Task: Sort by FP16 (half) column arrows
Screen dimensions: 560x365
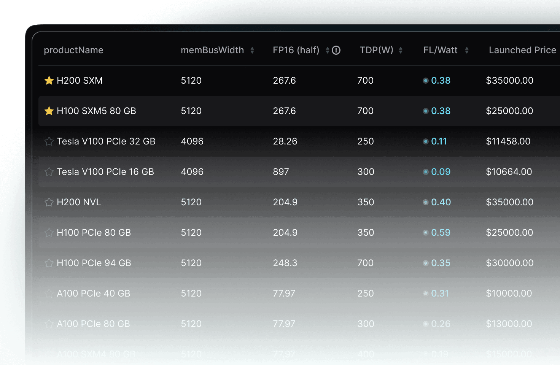Action: click(x=328, y=50)
